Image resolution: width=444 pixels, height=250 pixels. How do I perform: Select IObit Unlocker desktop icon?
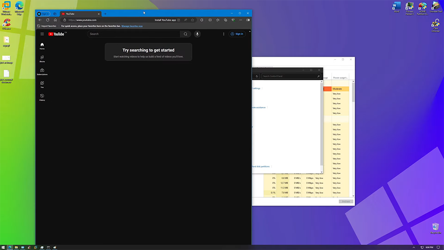click(x=436, y=25)
